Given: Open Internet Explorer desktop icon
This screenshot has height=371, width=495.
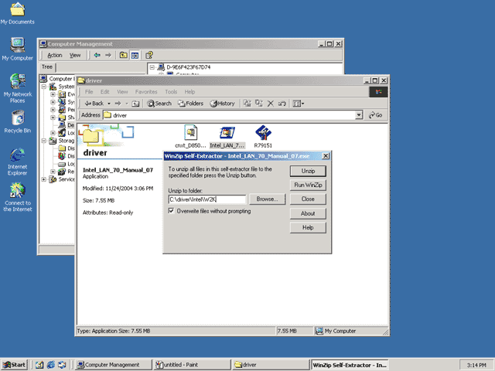Looking at the screenshot, I should pyautogui.click(x=17, y=162).
